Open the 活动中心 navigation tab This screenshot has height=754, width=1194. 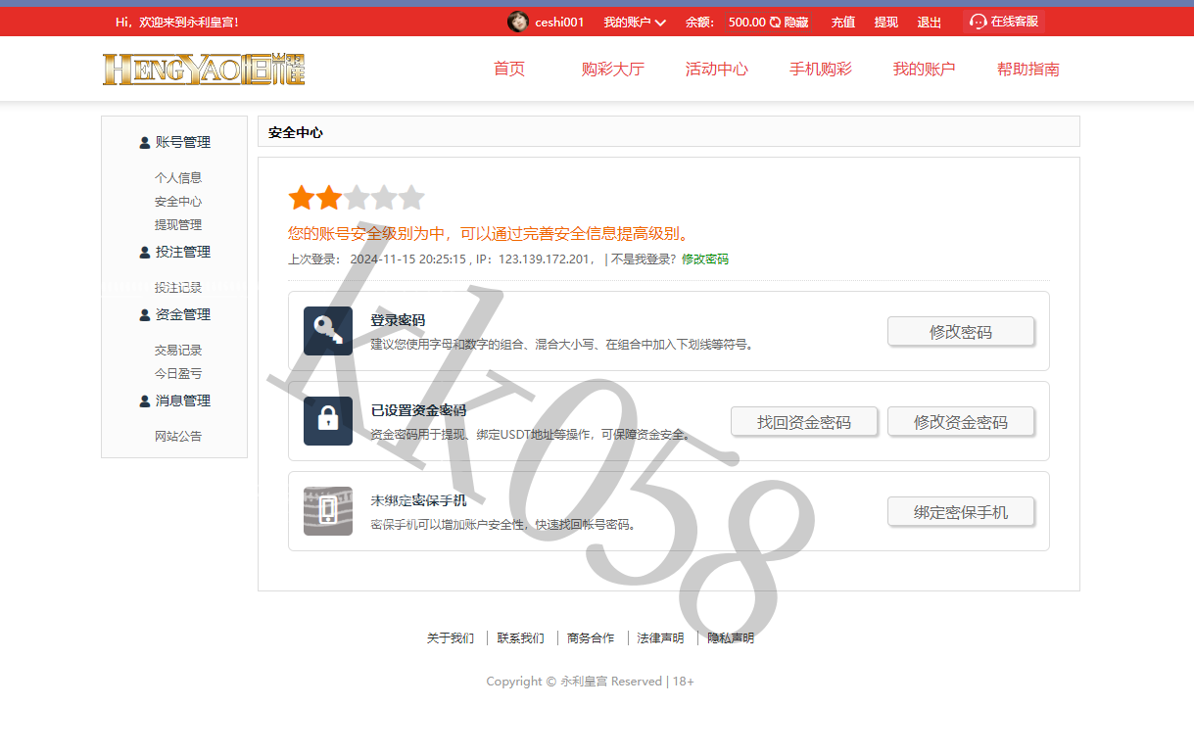point(717,69)
